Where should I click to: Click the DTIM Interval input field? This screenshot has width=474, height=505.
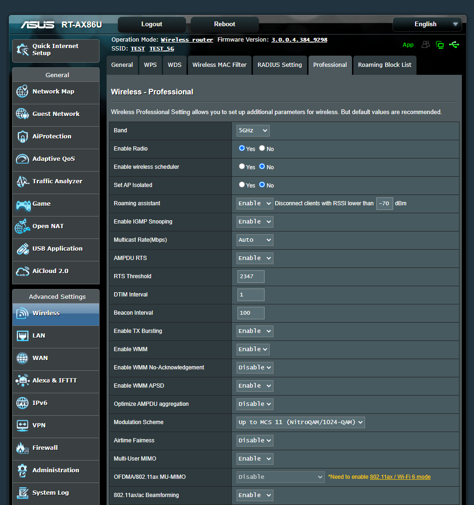(x=251, y=295)
